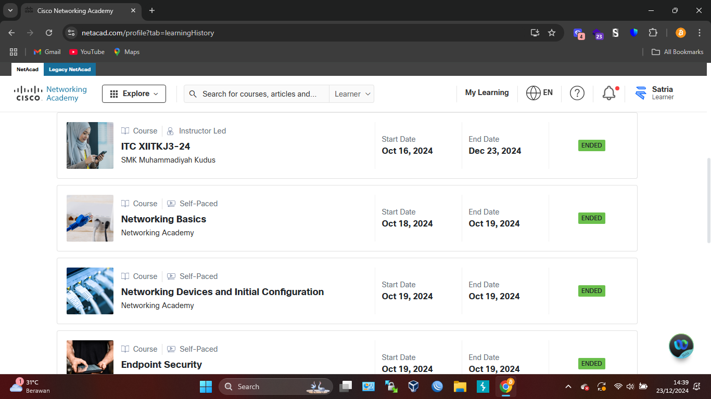Open the Chrome profile avatar
The height and width of the screenshot is (399, 711).
[x=681, y=33]
